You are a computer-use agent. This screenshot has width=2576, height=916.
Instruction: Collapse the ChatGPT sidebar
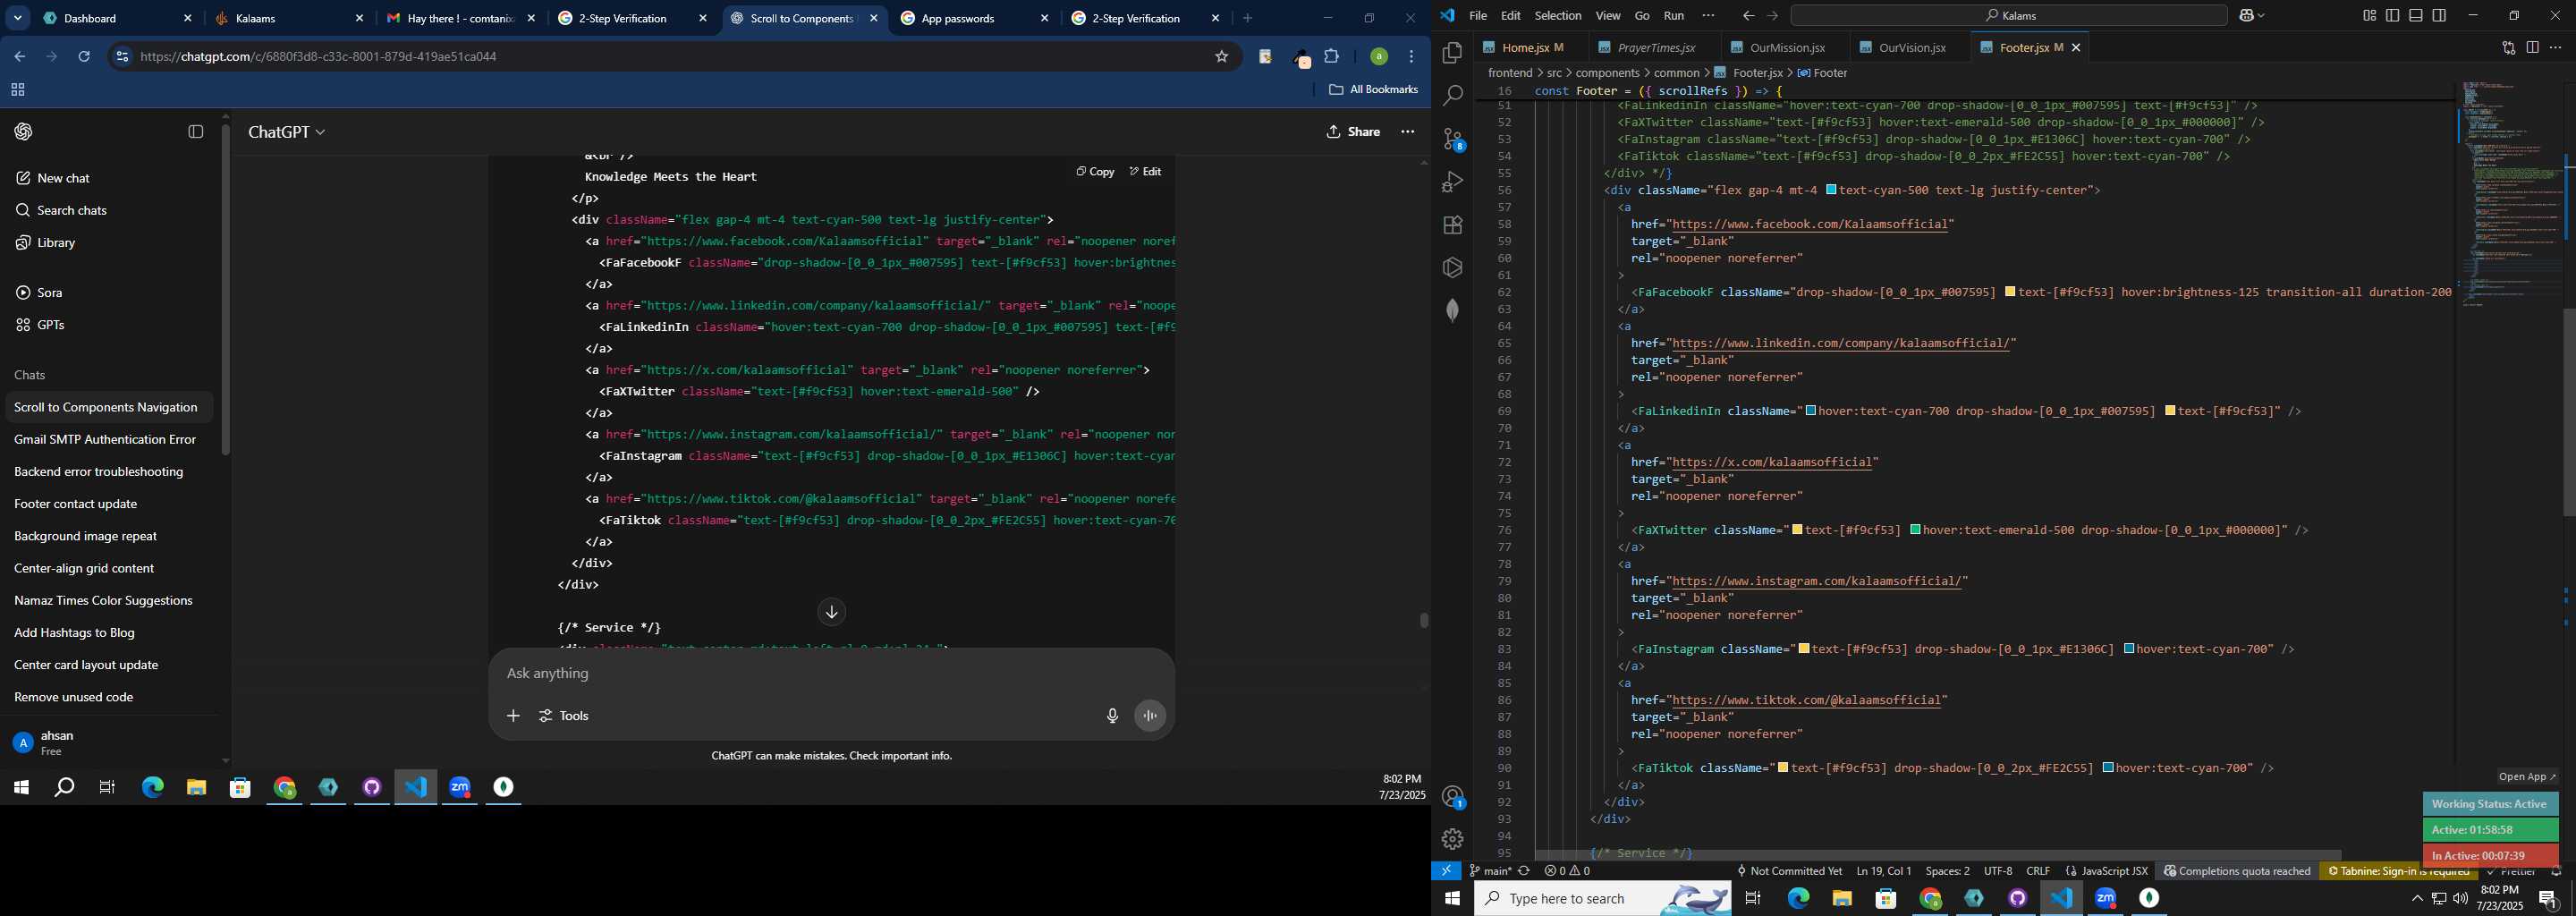196,132
